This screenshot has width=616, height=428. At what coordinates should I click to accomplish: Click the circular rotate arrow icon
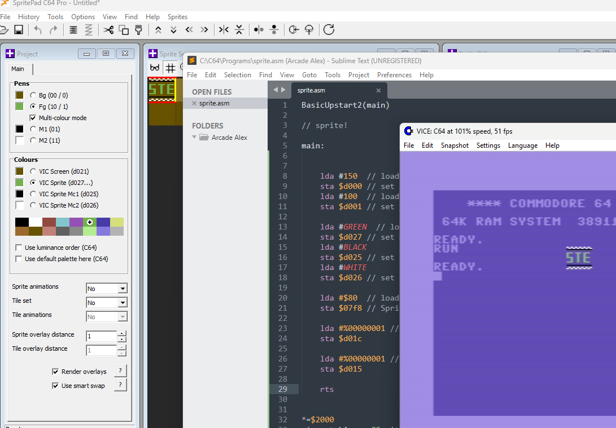329,30
